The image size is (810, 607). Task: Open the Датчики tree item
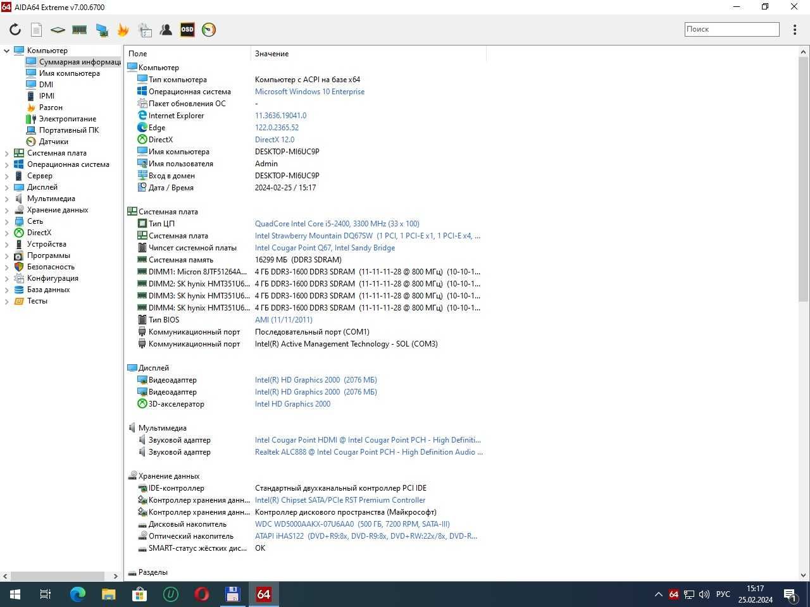click(x=53, y=142)
